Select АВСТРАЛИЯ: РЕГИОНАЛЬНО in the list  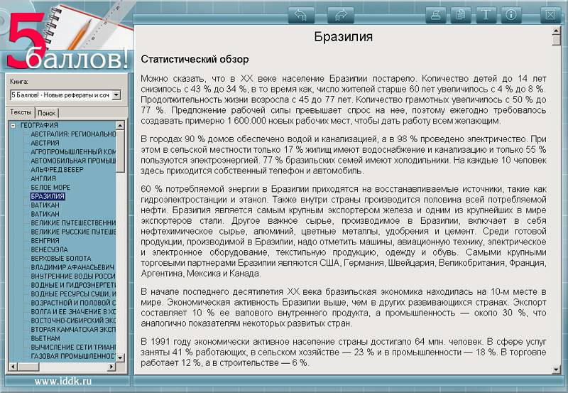[x=73, y=134]
